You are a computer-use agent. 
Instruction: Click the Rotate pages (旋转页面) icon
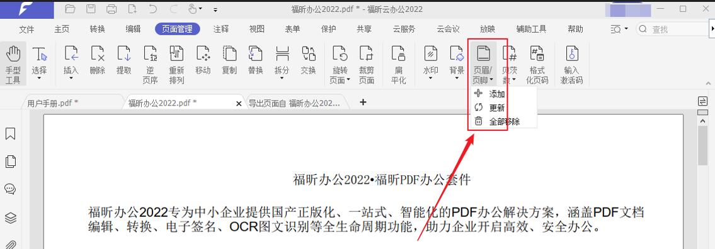(x=340, y=54)
